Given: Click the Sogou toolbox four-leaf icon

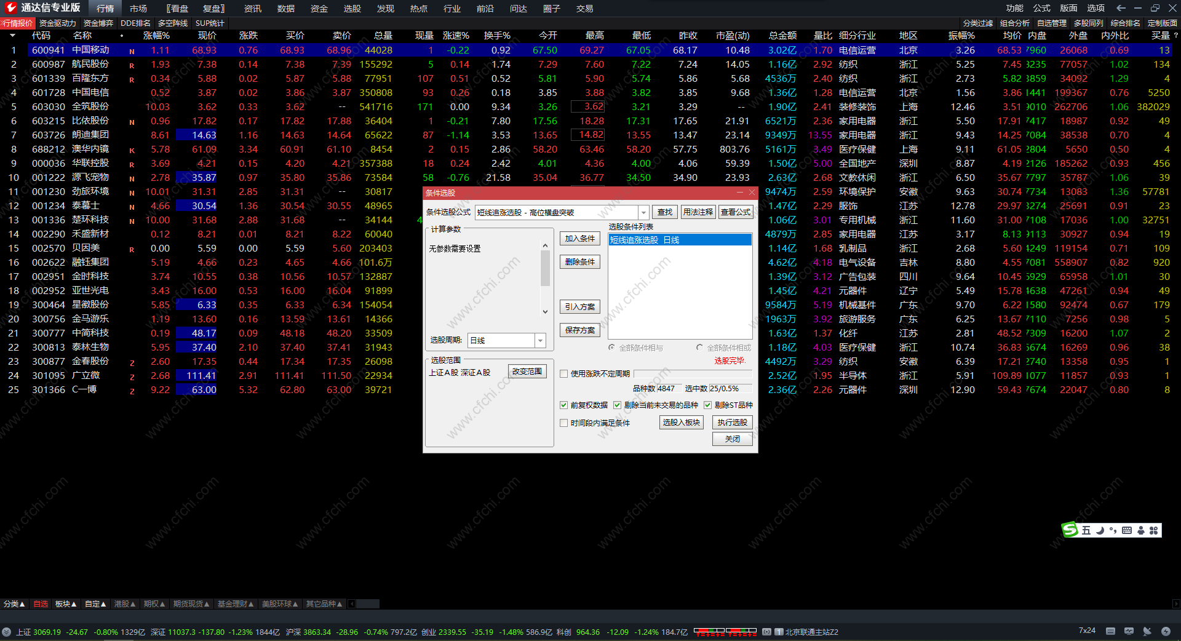Looking at the screenshot, I should 1154,530.
